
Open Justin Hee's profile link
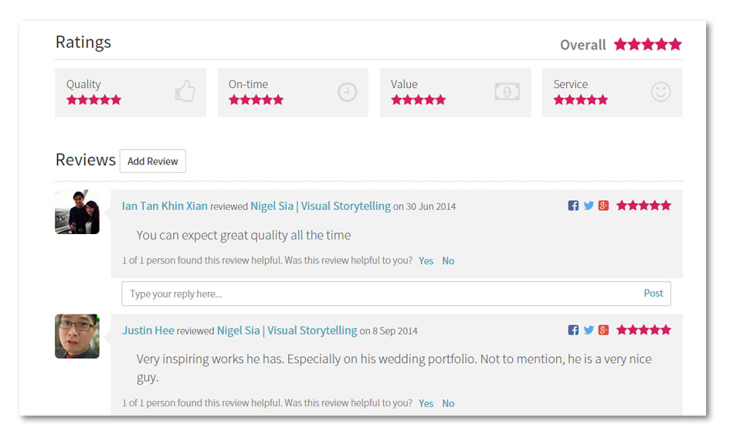[x=148, y=331]
